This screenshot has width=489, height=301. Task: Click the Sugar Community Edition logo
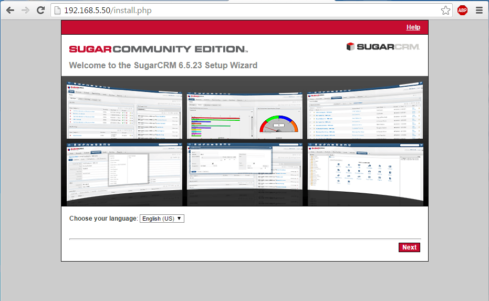point(159,49)
